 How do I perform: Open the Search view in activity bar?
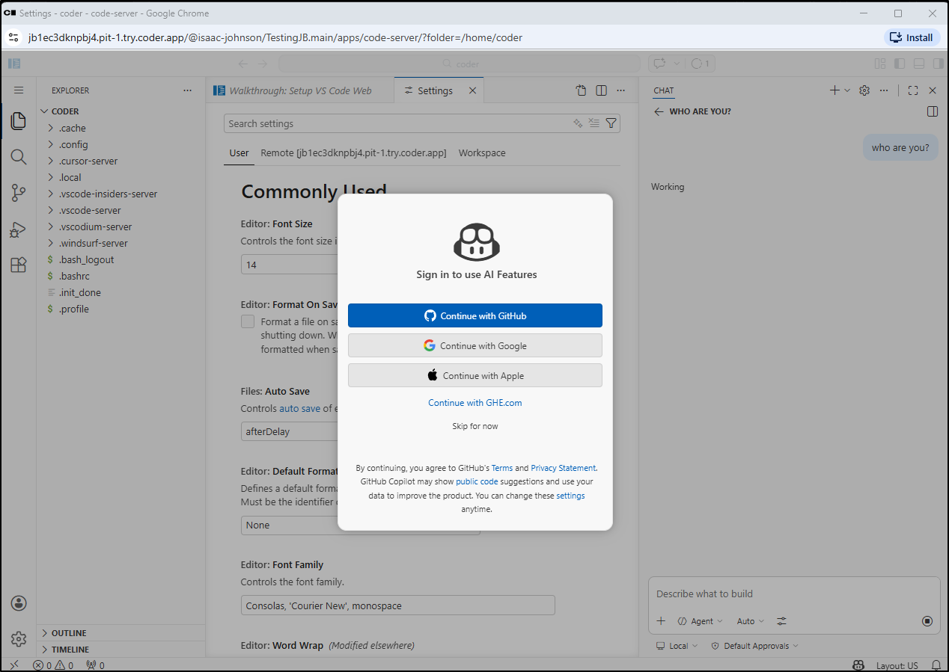tap(19, 157)
